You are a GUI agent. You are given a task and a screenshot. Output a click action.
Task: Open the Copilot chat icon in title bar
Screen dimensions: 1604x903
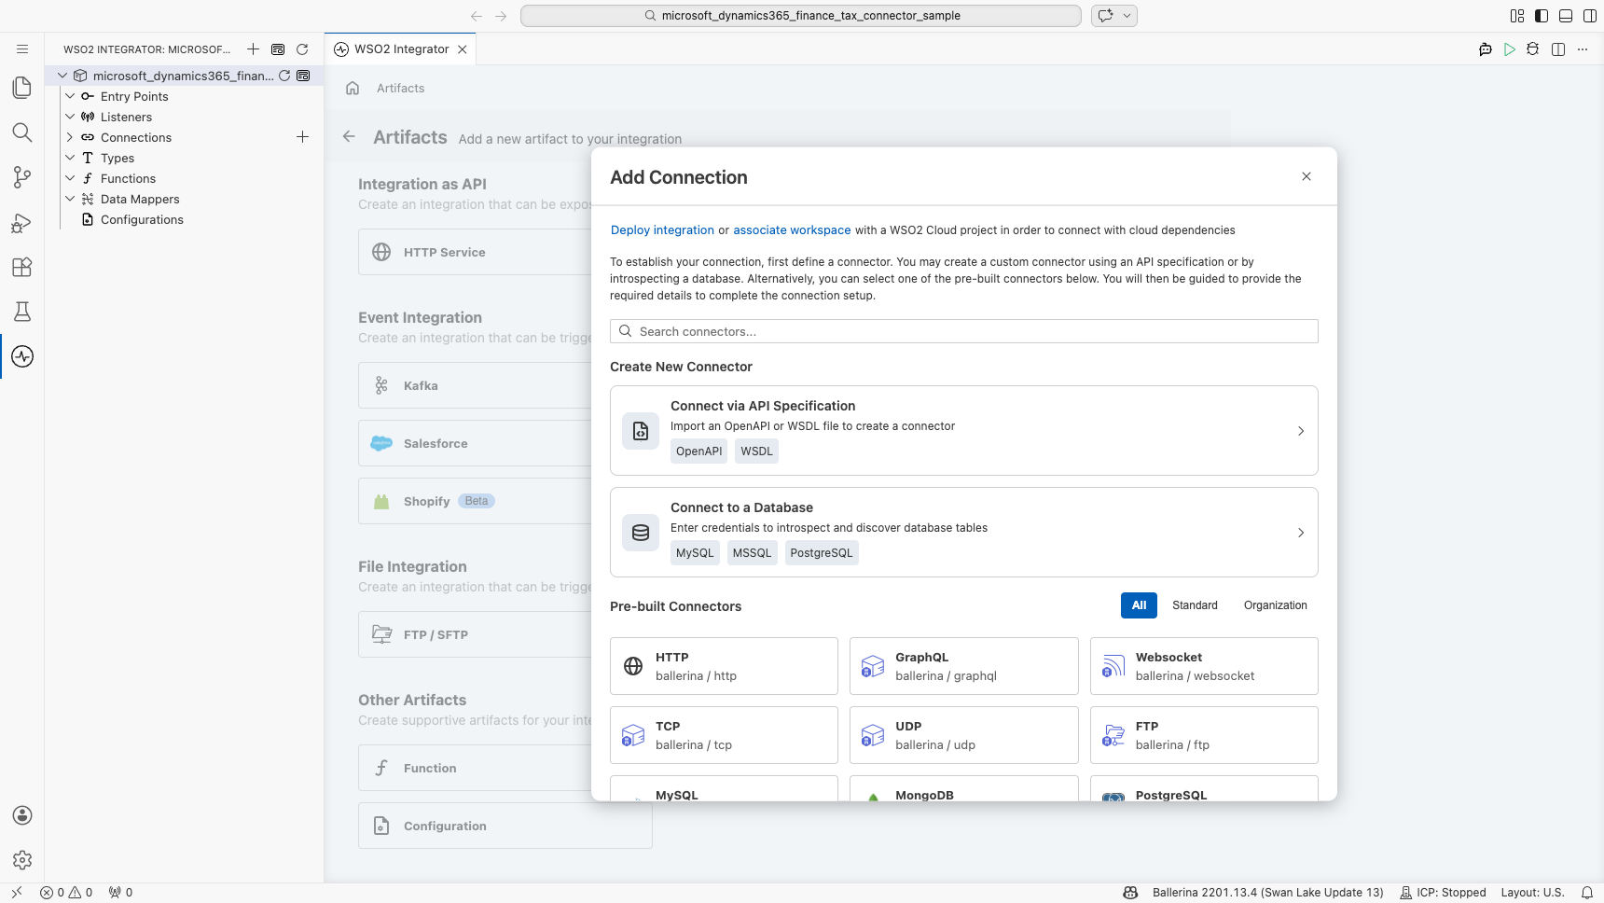[1106, 16]
